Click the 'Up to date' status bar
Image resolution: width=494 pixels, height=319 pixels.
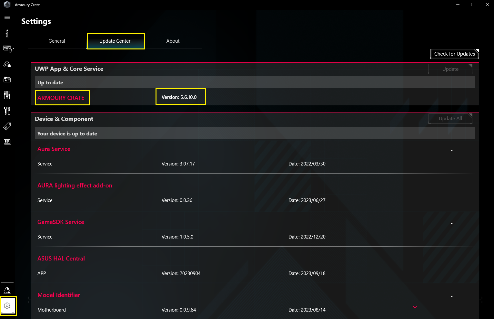tap(255, 82)
